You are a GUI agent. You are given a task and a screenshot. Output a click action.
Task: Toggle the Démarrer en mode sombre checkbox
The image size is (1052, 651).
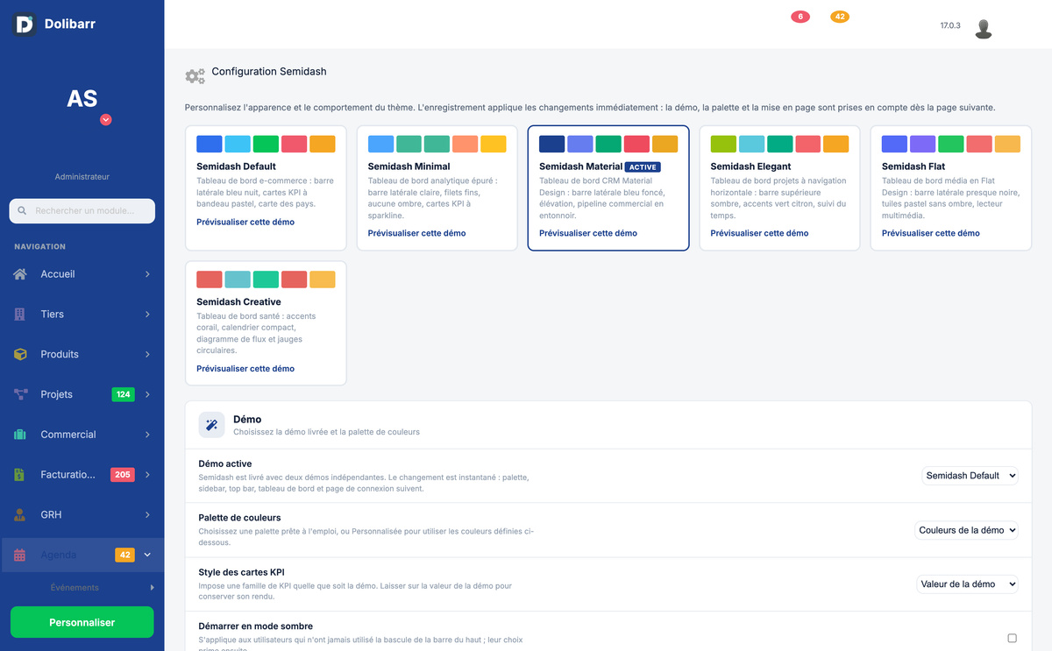click(1013, 638)
